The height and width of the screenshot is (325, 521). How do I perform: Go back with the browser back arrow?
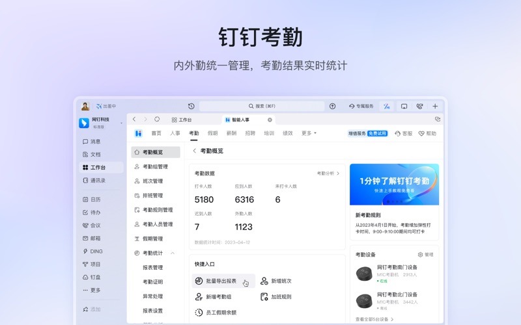134,120
